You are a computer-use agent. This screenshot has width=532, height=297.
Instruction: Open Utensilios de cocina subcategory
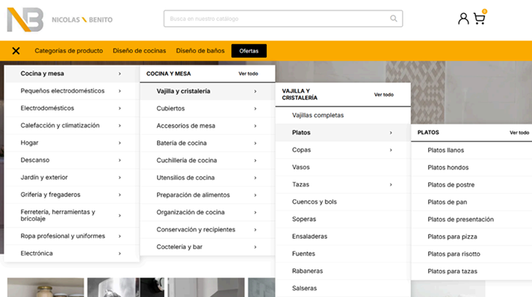207,178
